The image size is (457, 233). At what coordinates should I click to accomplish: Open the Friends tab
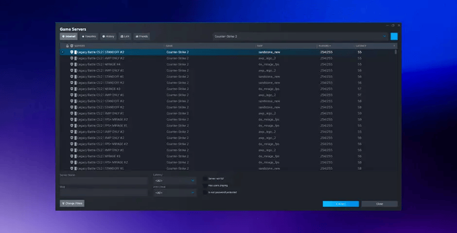coord(141,36)
